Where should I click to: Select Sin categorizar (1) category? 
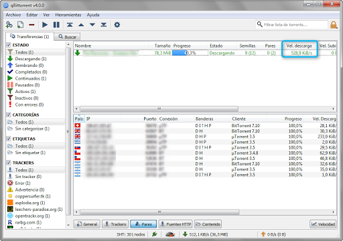click(x=36, y=129)
